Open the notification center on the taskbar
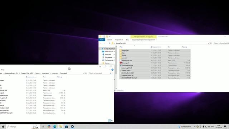 coord(225,126)
